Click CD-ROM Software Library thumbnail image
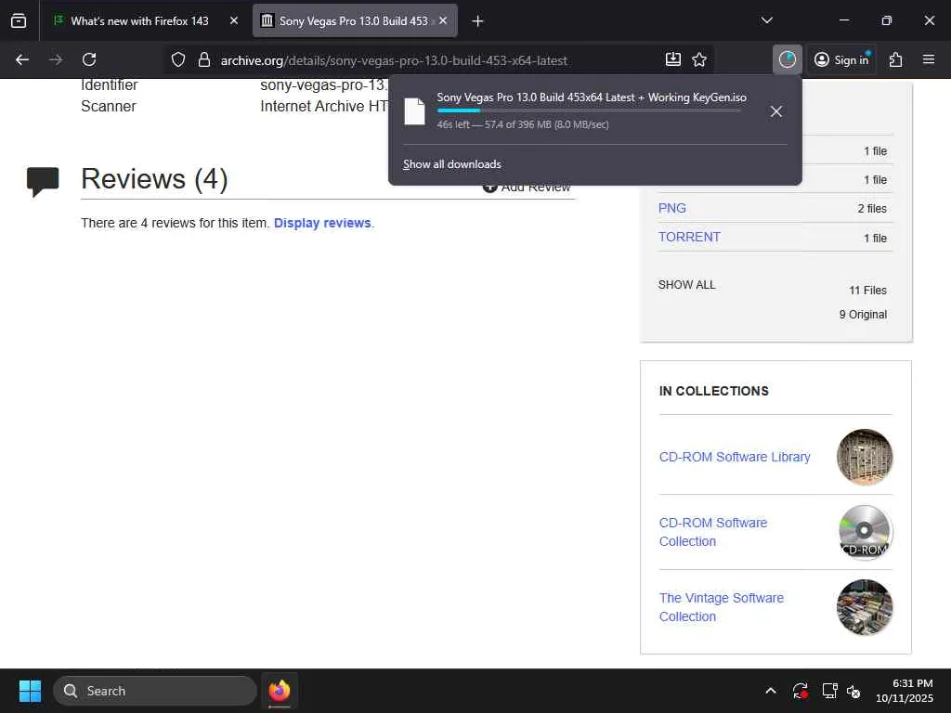 click(865, 457)
